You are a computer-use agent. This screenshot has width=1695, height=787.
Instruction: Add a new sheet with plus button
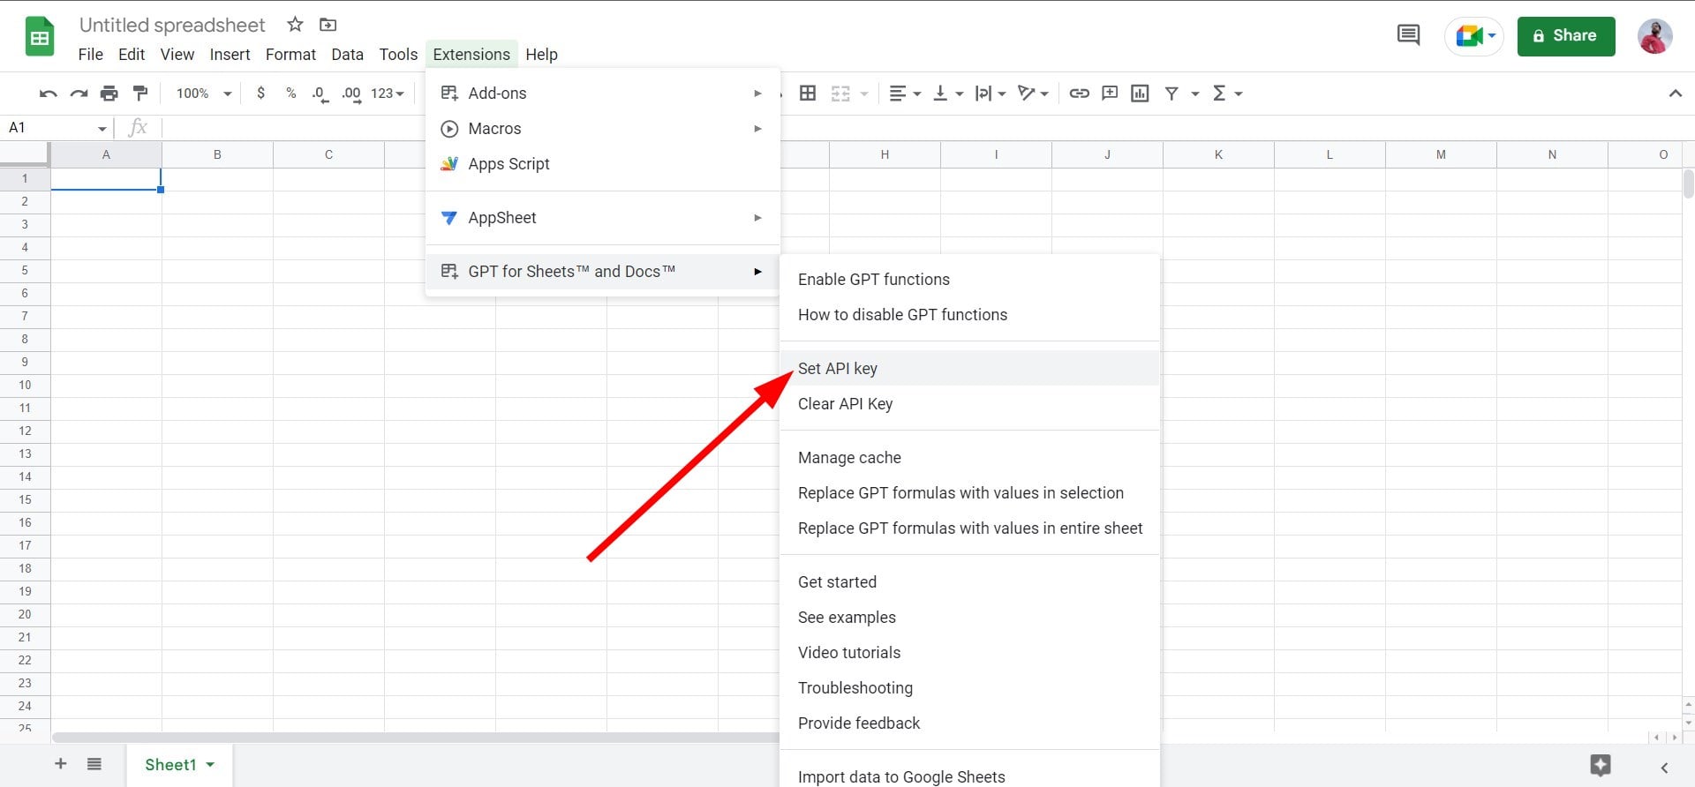[x=61, y=764]
